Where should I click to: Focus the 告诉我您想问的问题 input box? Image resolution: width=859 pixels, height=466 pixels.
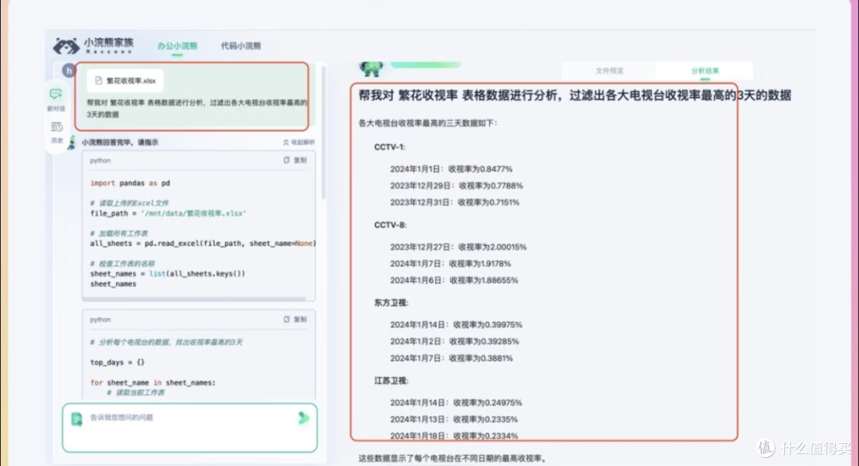[x=189, y=428]
